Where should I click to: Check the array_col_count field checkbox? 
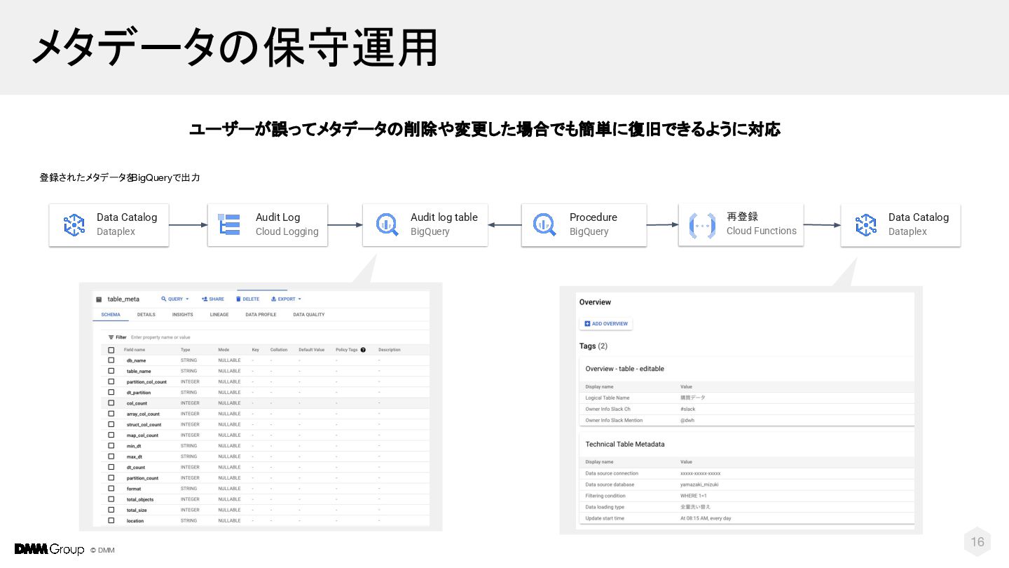111,414
